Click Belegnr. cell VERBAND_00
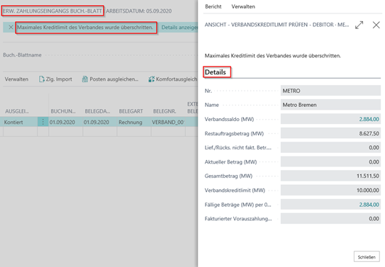This screenshot has height=267, width=385. (168, 122)
